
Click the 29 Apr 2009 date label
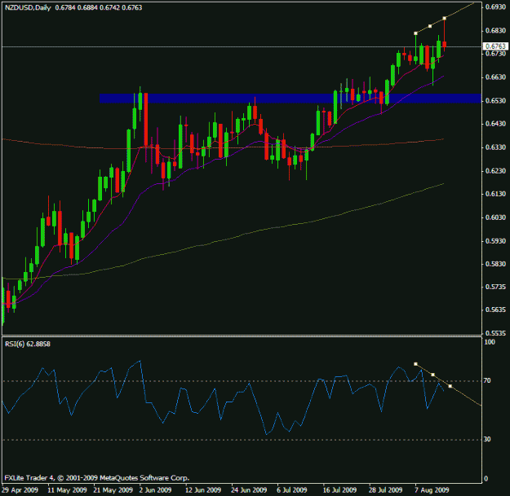coord(20,490)
